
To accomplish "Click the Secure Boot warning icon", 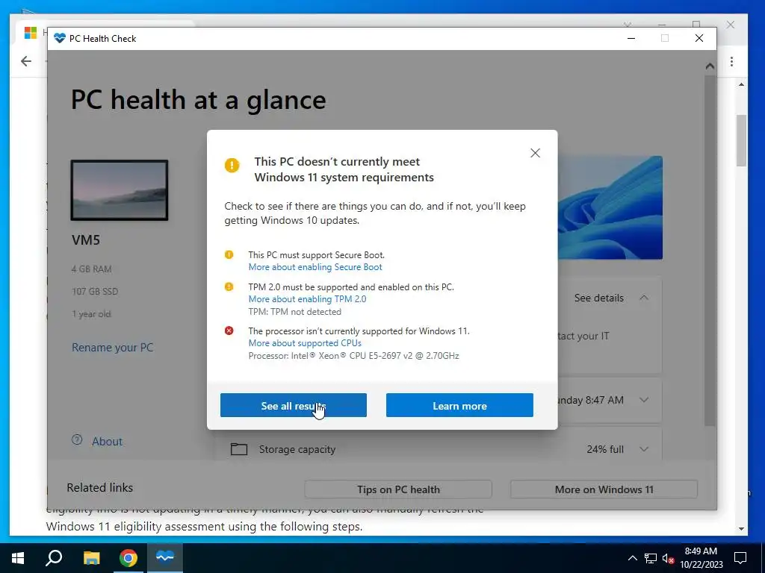I will [x=229, y=255].
